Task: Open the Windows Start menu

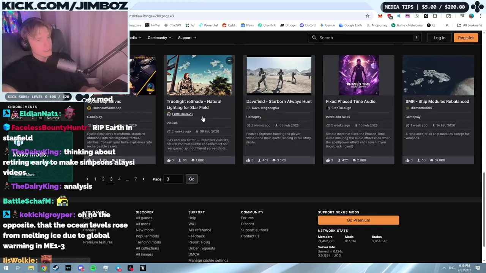Action: 6,268
